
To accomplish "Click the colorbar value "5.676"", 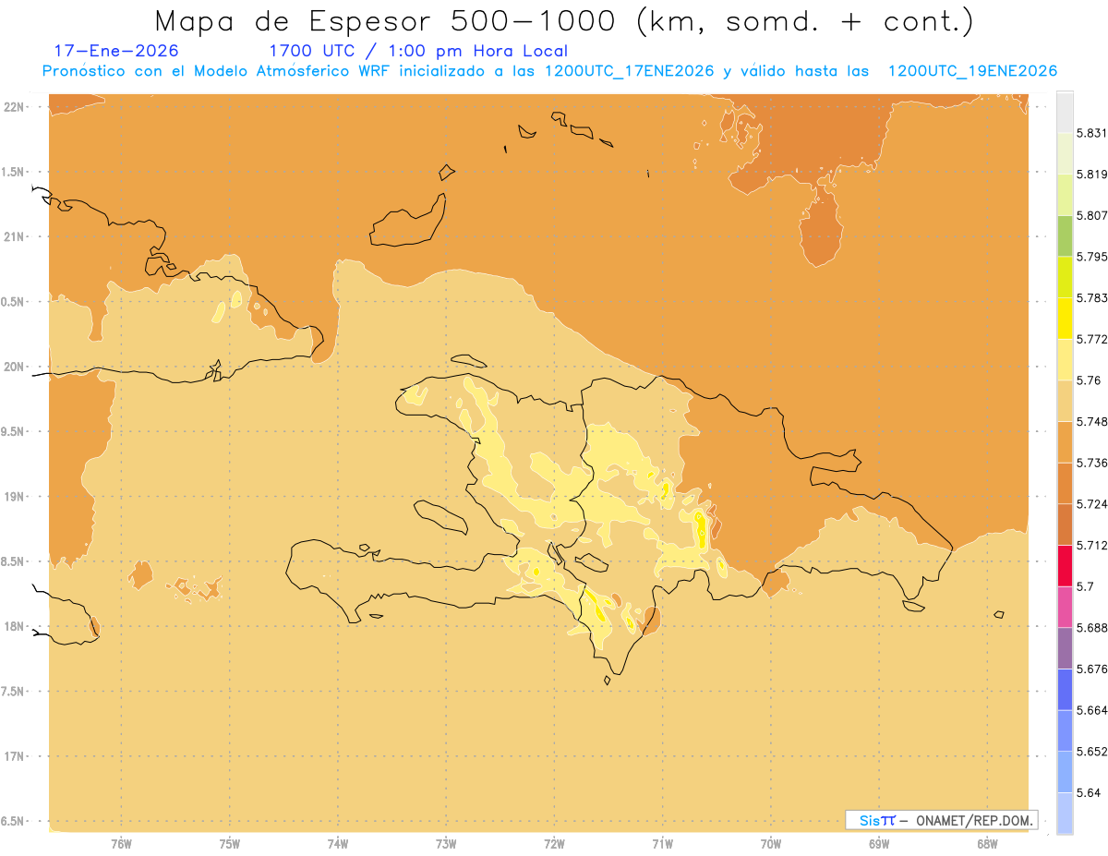I will pyautogui.click(x=1091, y=669).
